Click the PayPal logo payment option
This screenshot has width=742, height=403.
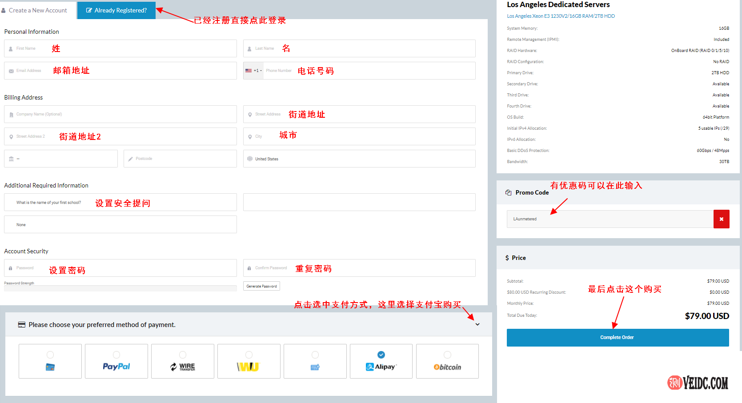pyautogui.click(x=116, y=367)
